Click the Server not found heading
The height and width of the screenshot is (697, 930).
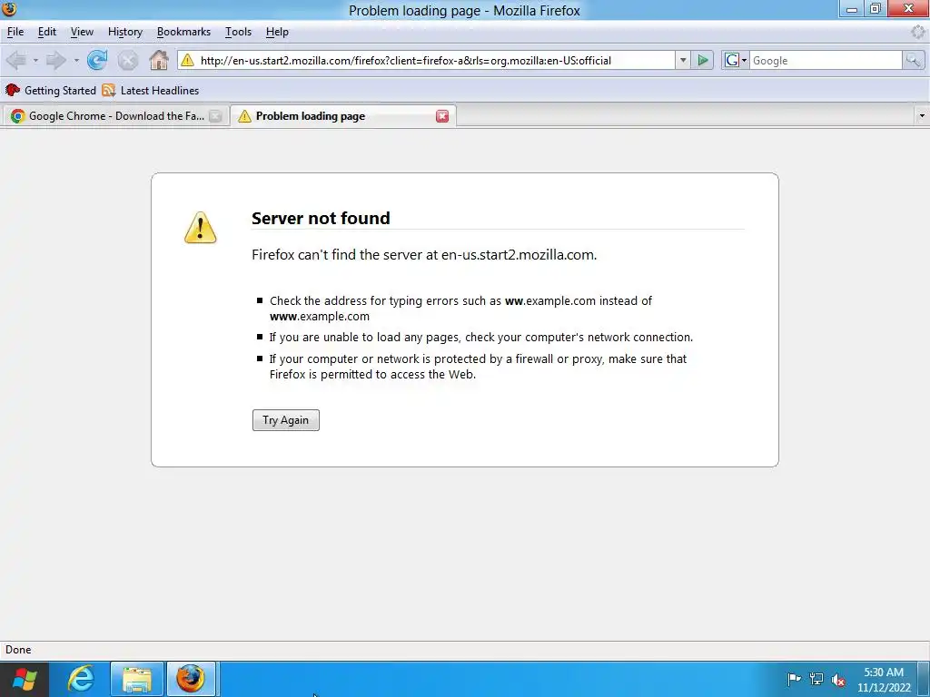pos(321,218)
